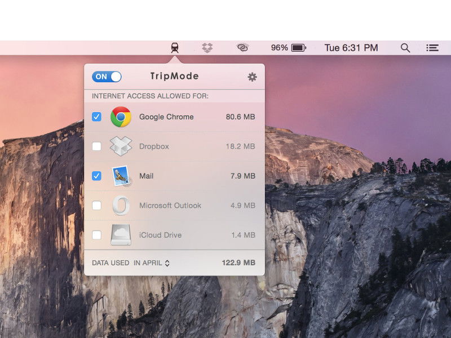Click the "80.6 MB" Chrome usage value
The height and width of the screenshot is (338, 451).
tap(241, 117)
